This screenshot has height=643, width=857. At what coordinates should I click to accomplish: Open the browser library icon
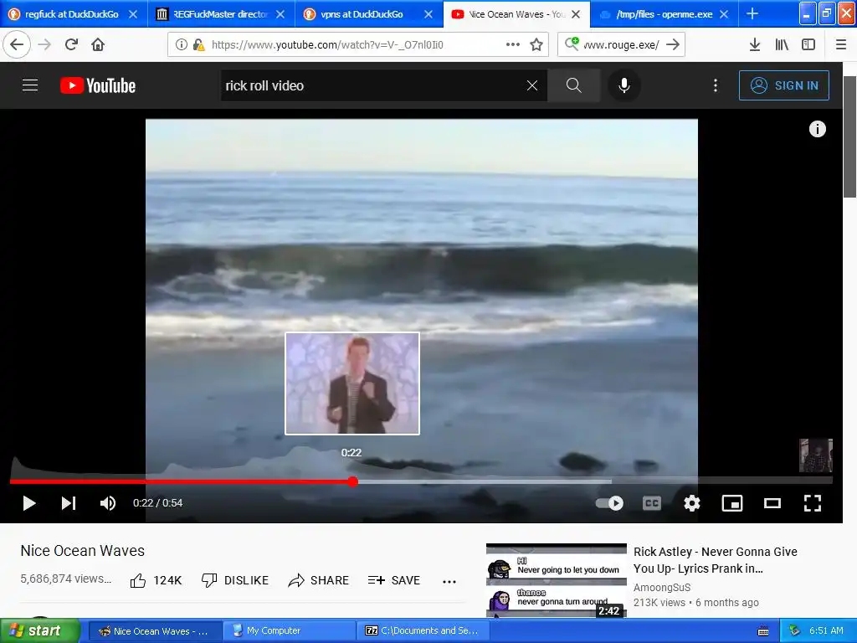click(782, 44)
